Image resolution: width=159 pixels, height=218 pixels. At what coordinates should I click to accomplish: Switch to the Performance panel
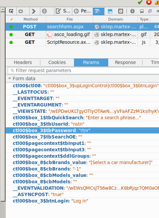[82, 11]
